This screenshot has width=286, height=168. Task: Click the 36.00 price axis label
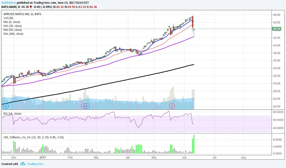pyautogui.click(x=276, y=60)
